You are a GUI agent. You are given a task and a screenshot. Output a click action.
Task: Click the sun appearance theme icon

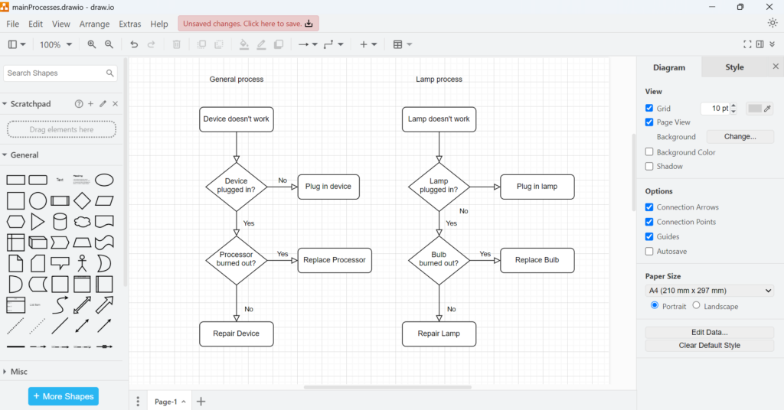(772, 23)
